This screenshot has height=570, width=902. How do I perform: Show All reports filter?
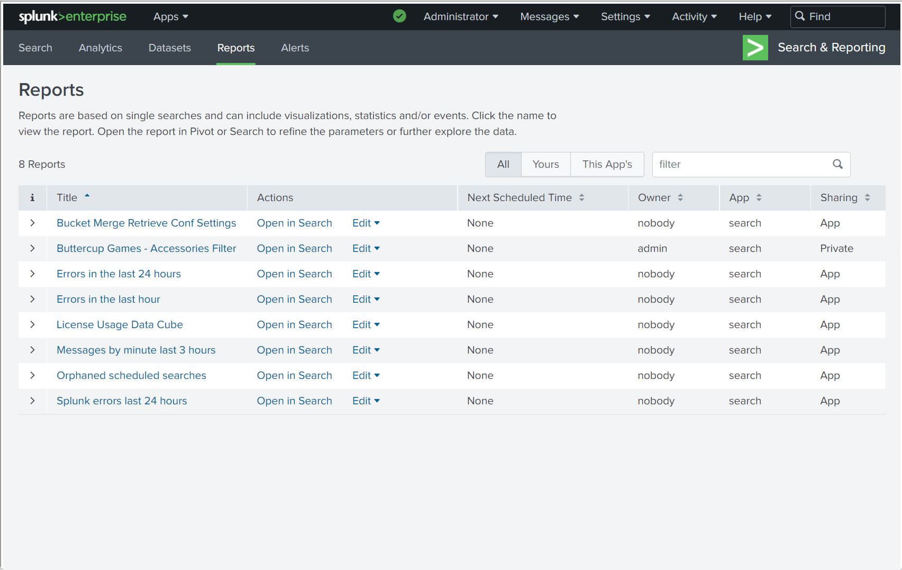click(503, 165)
